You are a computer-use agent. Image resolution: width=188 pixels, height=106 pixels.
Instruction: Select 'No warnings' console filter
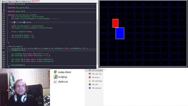94,81
